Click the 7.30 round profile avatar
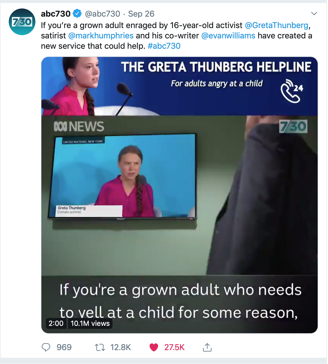The image size is (328, 364). (22, 22)
